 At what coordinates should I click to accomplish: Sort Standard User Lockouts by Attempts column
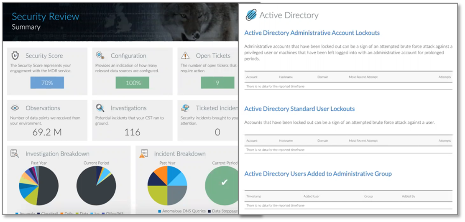pyautogui.click(x=445, y=141)
